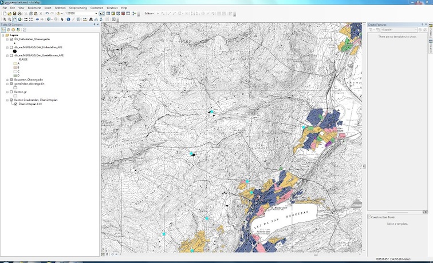The width and height of the screenshot is (433, 263).
Task: Go back to previous extent arrow
Action: (x=37, y=19)
